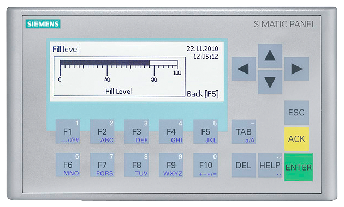Click the 0 scale mark label
This screenshot has width=344, height=207.
click(x=60, y=80)
